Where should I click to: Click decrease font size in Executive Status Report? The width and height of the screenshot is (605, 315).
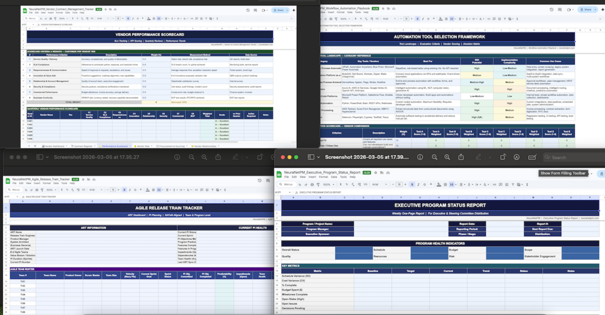[392, 185]
